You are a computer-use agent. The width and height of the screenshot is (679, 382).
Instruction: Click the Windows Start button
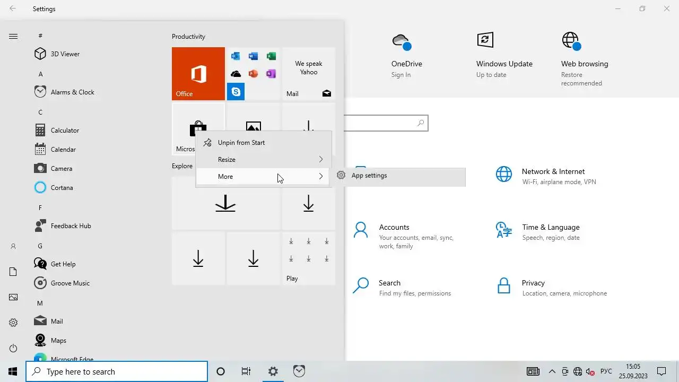tap(13, 371)
